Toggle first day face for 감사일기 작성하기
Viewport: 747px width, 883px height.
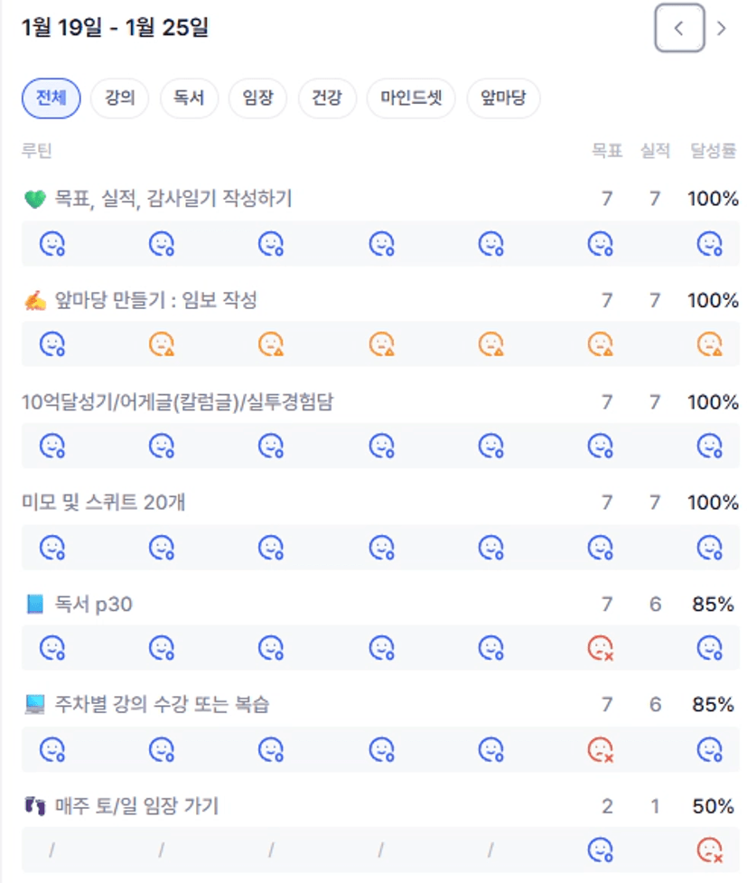pos(52,244)
